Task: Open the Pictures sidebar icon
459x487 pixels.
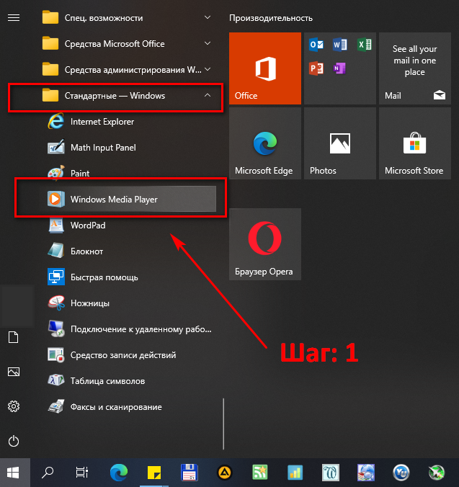Action: (x=14, y=372)
